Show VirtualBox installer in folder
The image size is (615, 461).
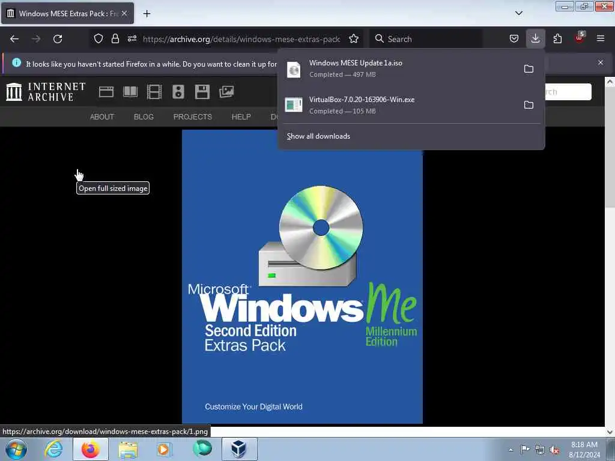coord(529,104)
